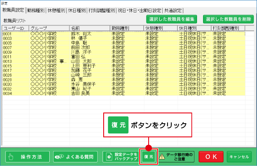Click the Q&A bubble icon on よくある質問

(59, 157)
